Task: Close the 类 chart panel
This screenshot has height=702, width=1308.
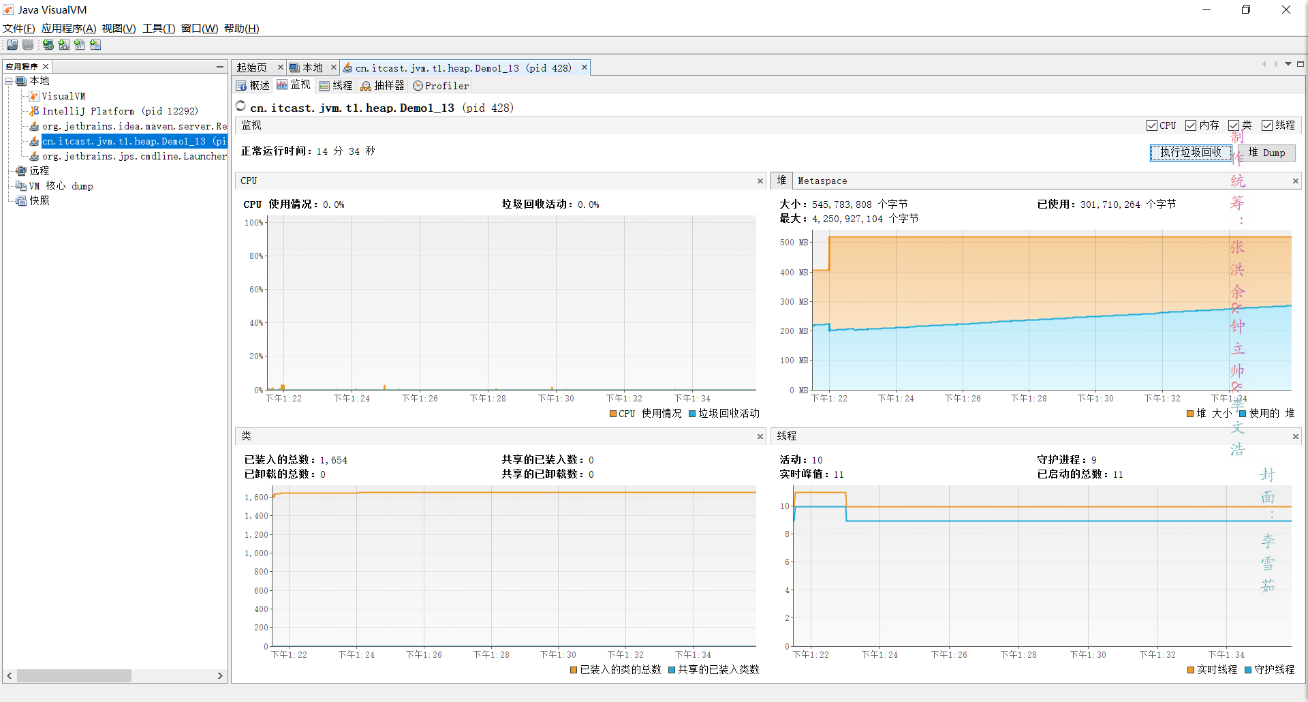Action: [x=760, y=437]
